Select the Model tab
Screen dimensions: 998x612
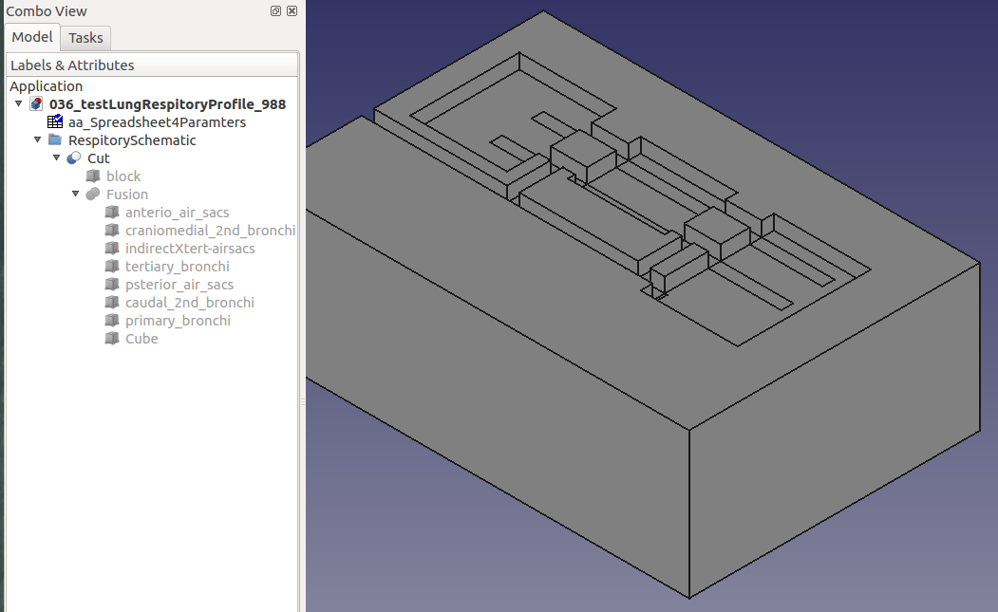pyautogui.click(x=32, y=37)
